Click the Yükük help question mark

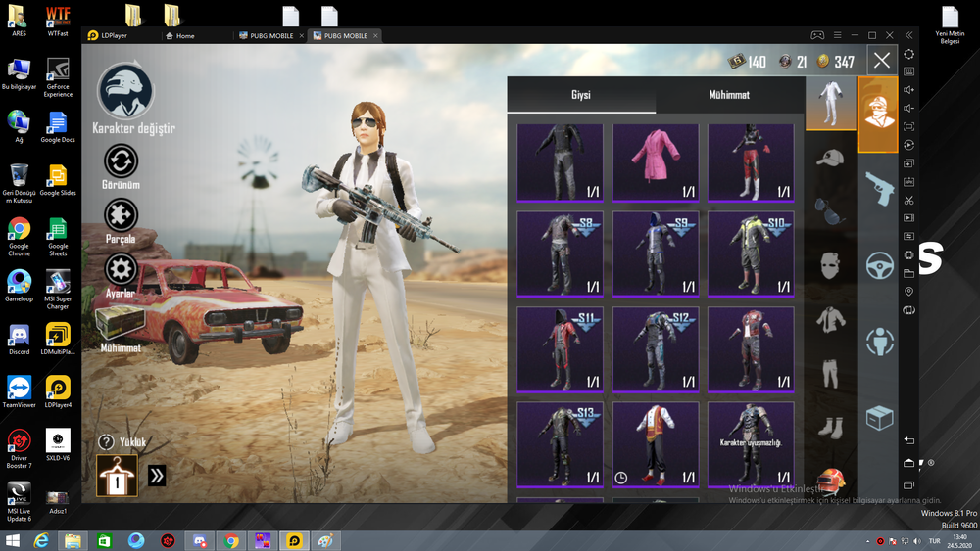point(106,441)
